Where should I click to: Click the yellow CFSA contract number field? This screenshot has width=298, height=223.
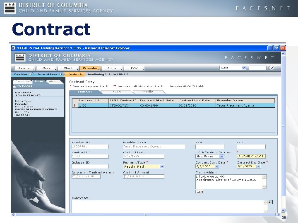click(x=251, y=157)
